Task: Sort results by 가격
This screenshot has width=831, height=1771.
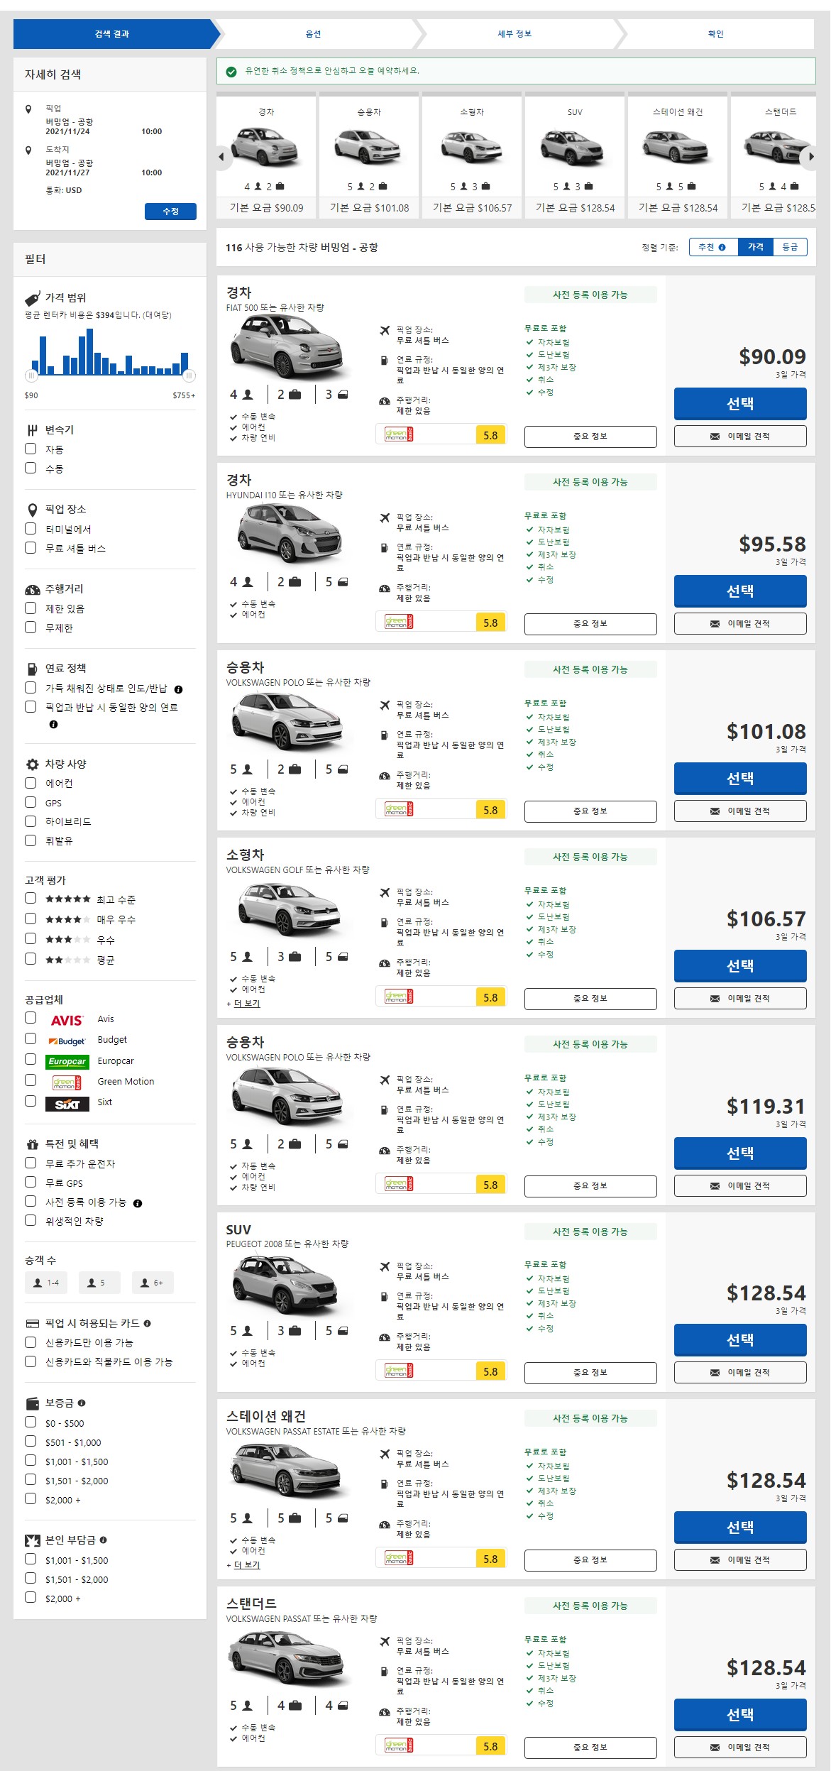Action: [756, 247]
